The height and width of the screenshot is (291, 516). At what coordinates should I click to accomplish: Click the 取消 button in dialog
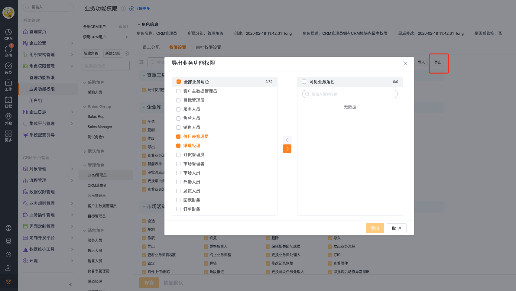396,228
